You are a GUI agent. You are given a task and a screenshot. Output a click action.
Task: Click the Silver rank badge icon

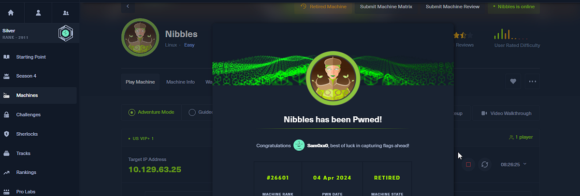click(66, 33)
